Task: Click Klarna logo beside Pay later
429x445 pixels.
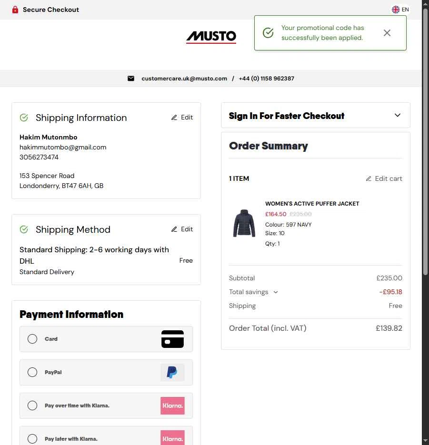Action: point(172,438)
